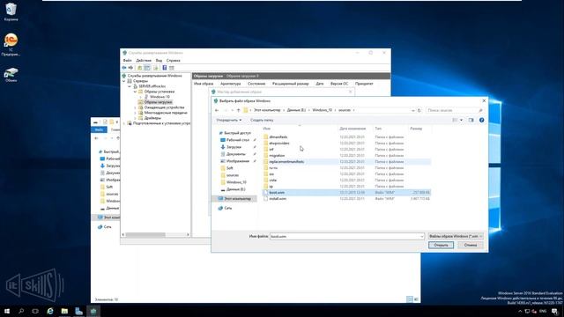
Task: Select Рабочий стол in the file dialog sidebar
Action: tap(238, 140)
